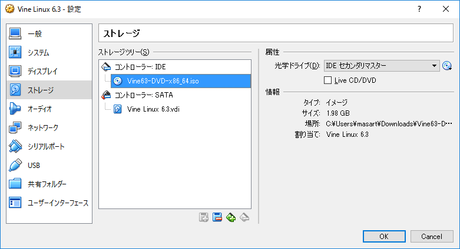This screenshot has width=460, height=249.
Task: Click the window layout icon beside ユーザーインターフェース
Action: [x=15, y=203]
